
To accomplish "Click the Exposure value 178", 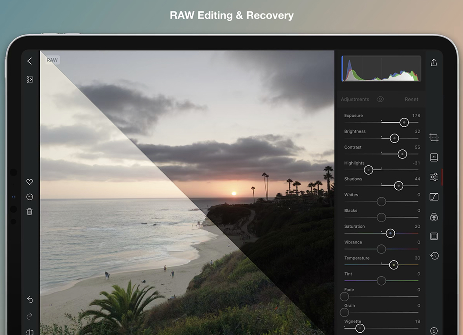I will tap(416, 115).
